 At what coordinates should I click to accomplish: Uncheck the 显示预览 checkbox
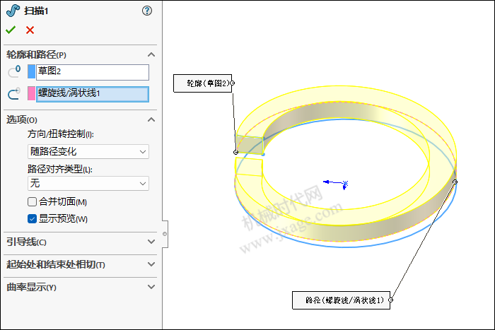32,218
